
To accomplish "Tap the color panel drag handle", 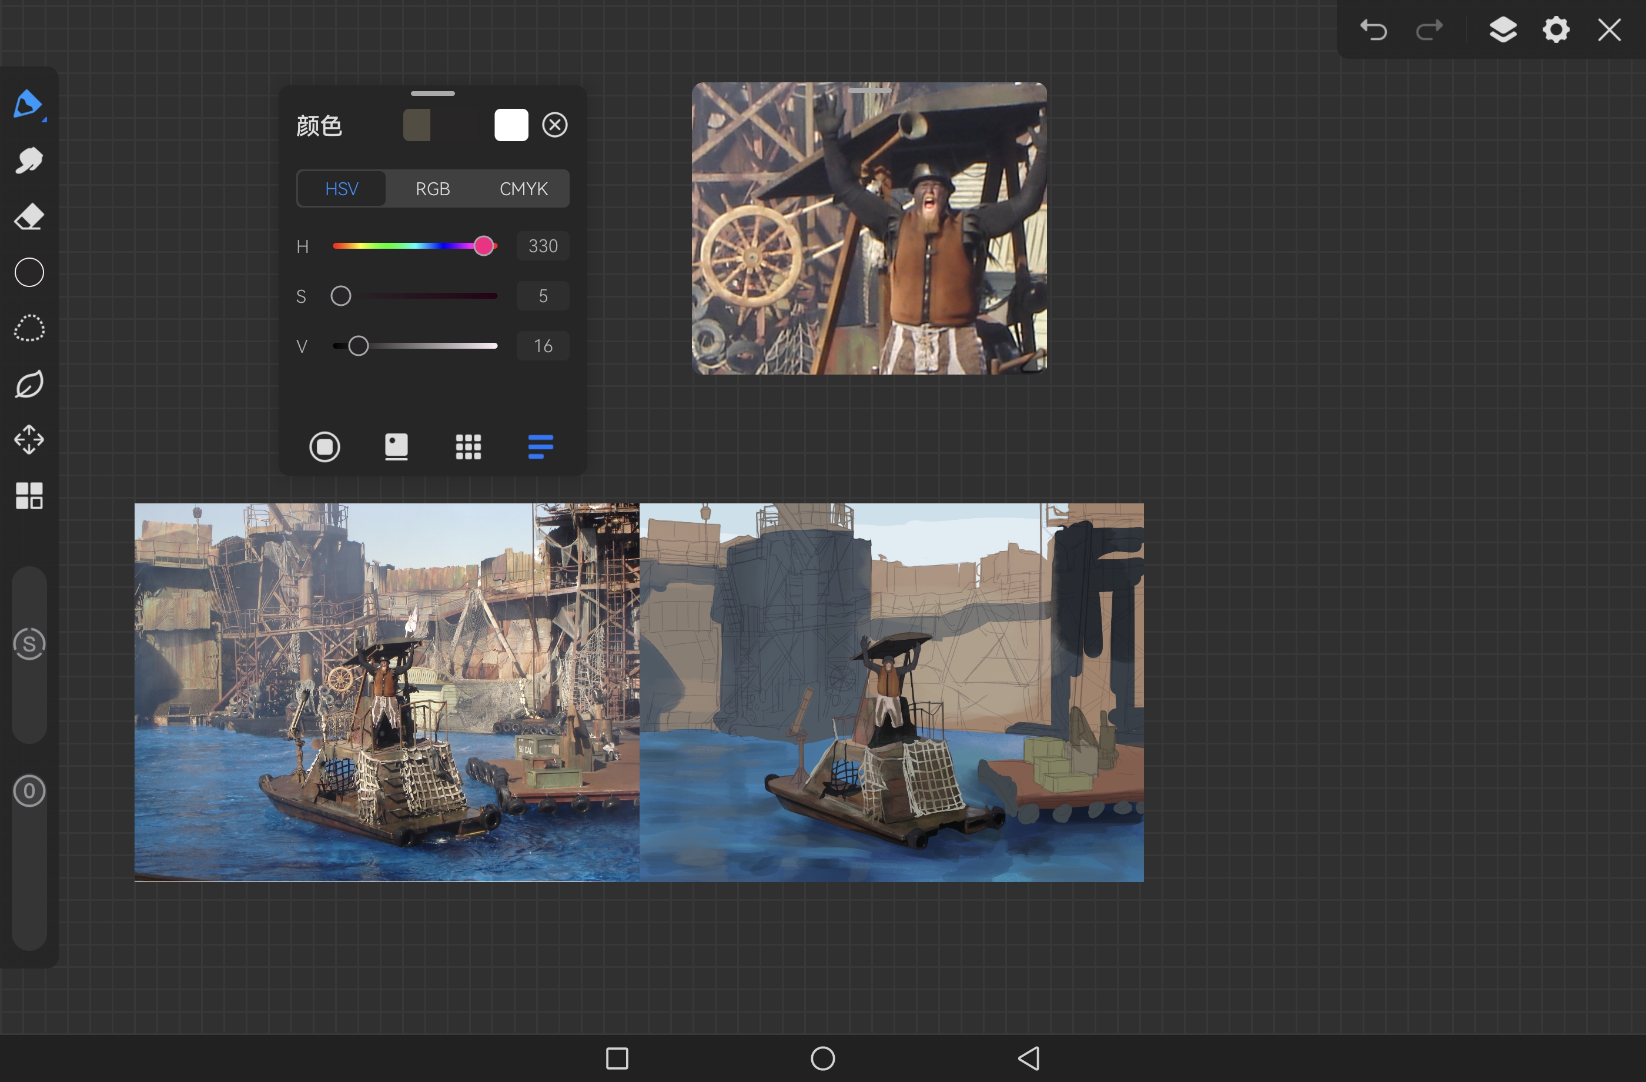I will [x=433, y=93].
